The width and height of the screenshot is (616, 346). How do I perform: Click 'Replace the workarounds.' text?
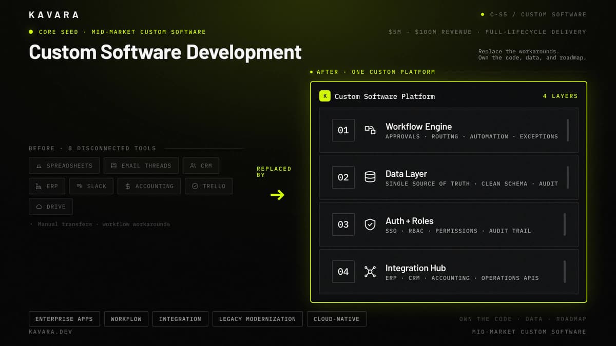[519, 51]
